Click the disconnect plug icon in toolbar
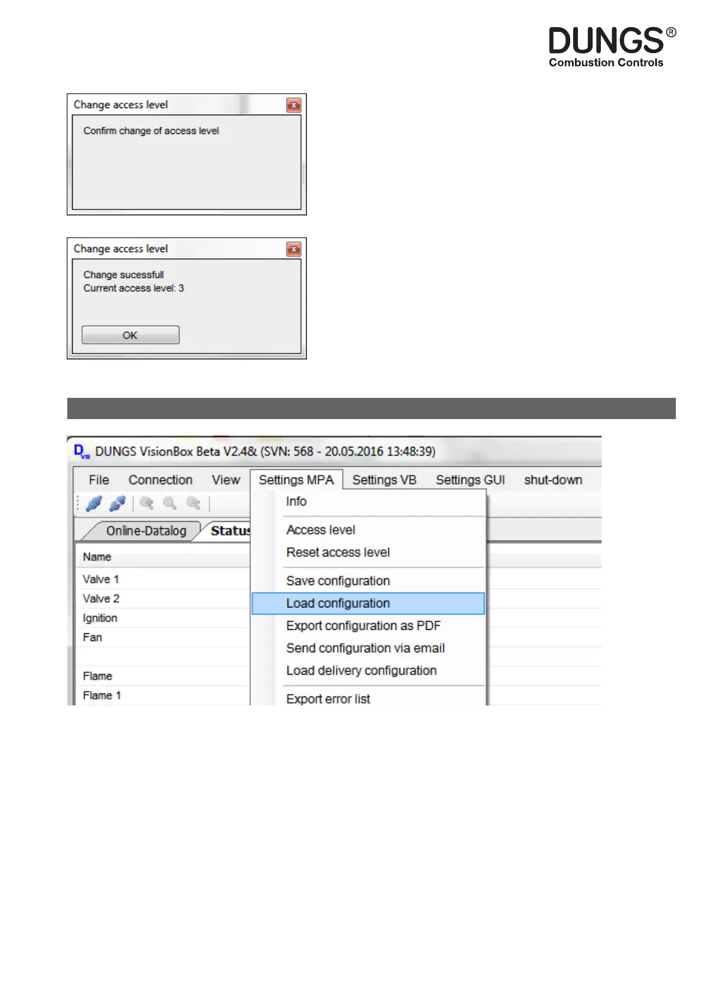Screen dimensions: 703x994 [x=117, y=503]
